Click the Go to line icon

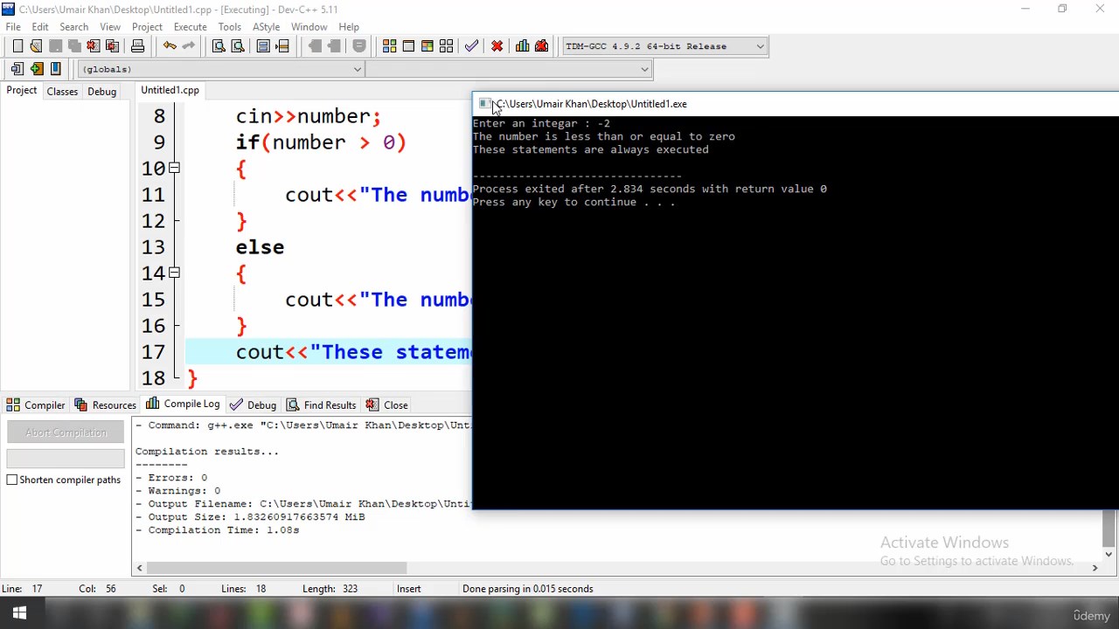tap(282, 46)
